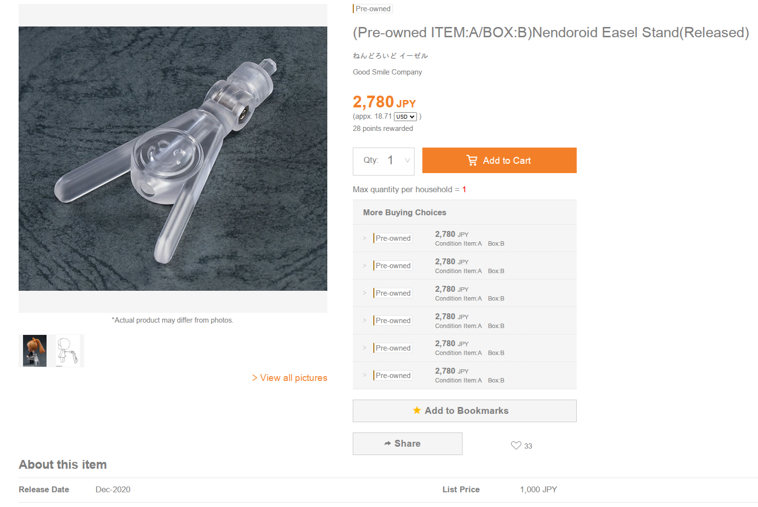Click the last Pre-owned row arrow
Viewport: 758px width, 507px height.
365,375
